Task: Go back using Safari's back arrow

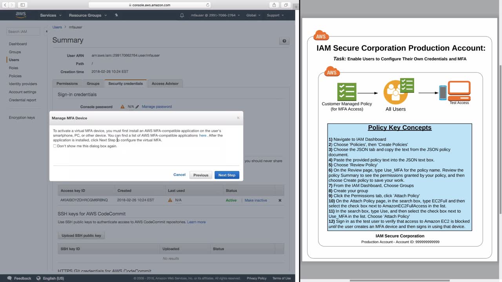Action: tap(5, 5)
